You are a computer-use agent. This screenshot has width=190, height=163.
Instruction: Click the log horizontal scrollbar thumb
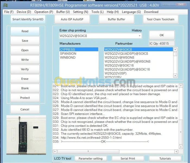[x=88, y=151]
